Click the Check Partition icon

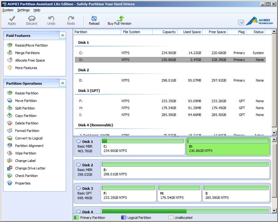point(10,176)
